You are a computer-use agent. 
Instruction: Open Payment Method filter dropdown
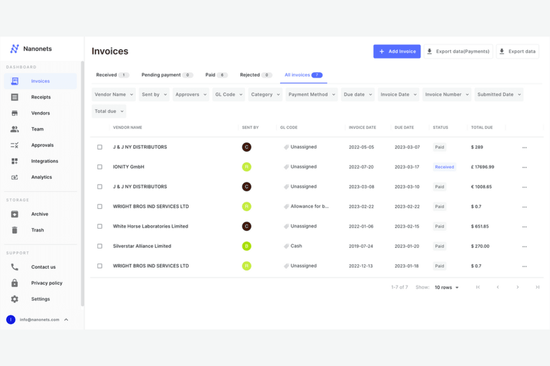[312, 95]
